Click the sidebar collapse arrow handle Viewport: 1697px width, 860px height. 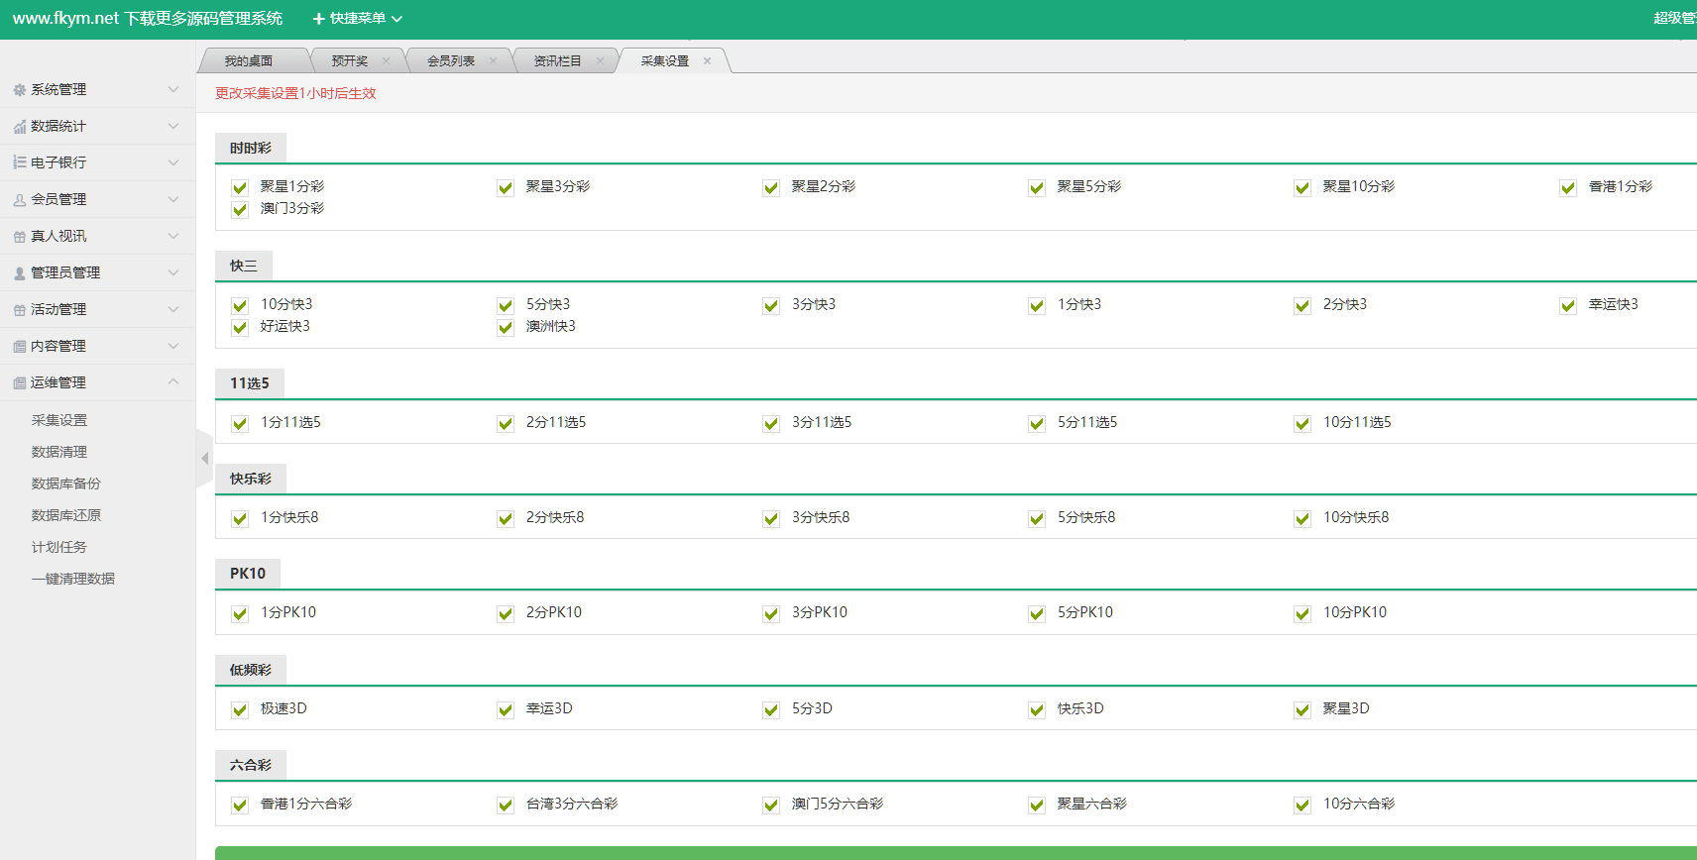[204, 458]
